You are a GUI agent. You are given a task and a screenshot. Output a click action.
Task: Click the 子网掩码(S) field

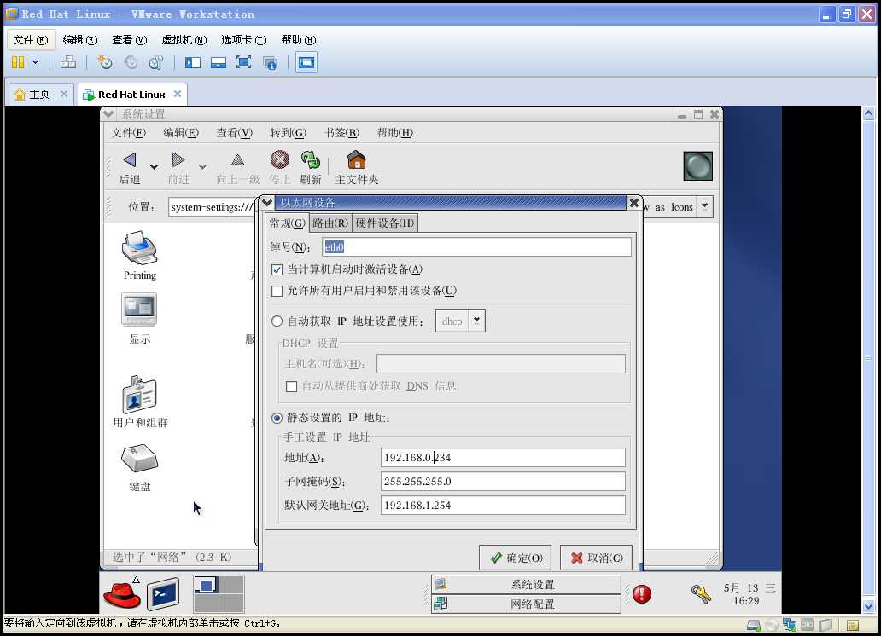click(503, 482)
